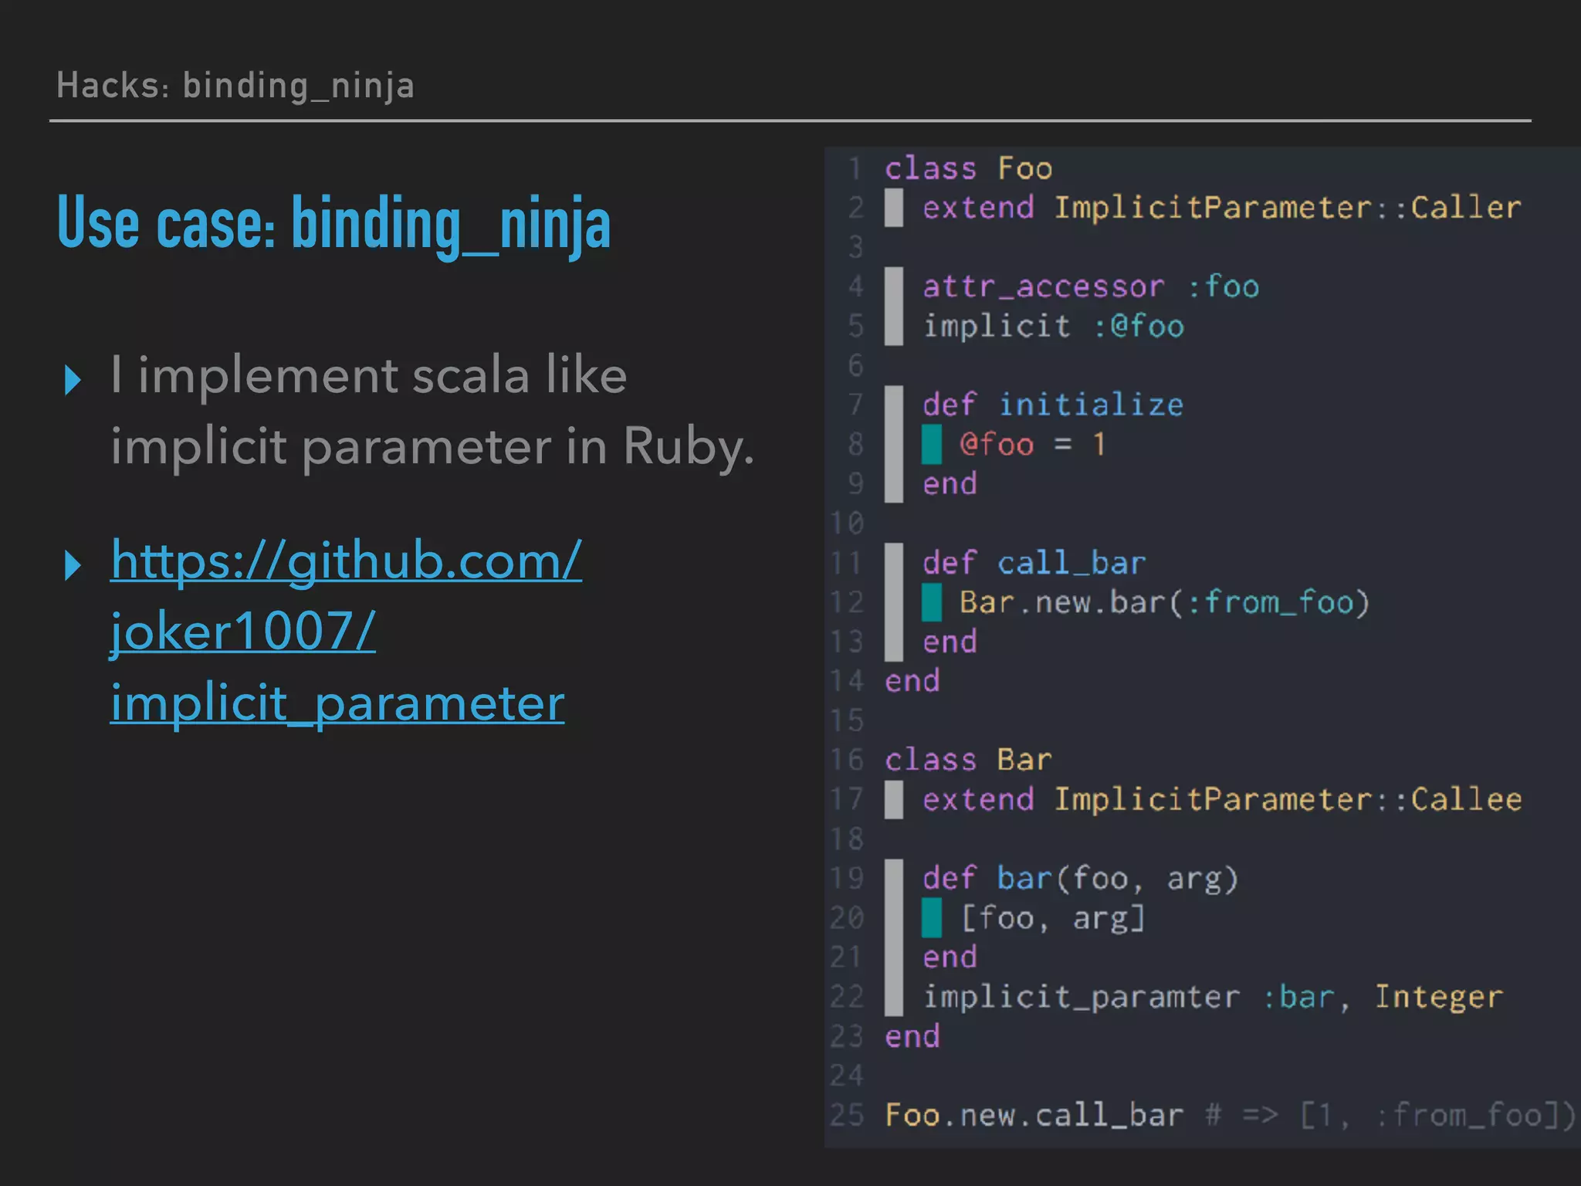Click the 'Use case: binding_ninja' heading
Viewport: 1581px width, 1186px height.
click(x=334, y=223)
